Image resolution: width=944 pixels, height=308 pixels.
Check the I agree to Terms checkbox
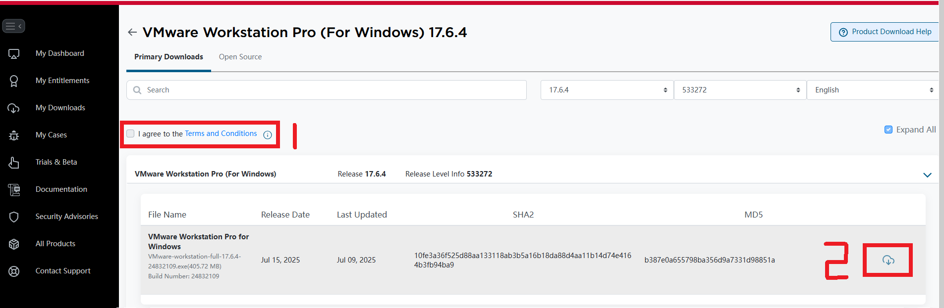(130, 133)
